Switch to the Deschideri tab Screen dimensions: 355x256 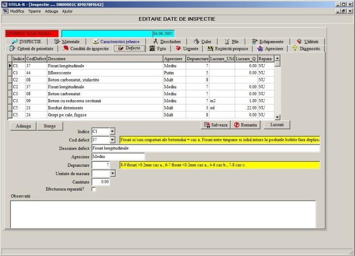[166, 41]
